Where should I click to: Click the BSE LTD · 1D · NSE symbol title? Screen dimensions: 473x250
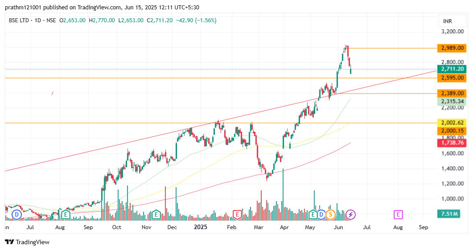tap(32, 20)
